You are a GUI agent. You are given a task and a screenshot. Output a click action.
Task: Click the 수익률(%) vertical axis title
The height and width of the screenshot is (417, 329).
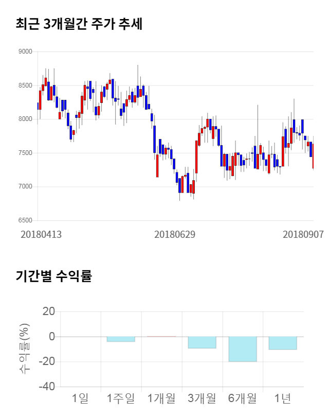(25, 349)
